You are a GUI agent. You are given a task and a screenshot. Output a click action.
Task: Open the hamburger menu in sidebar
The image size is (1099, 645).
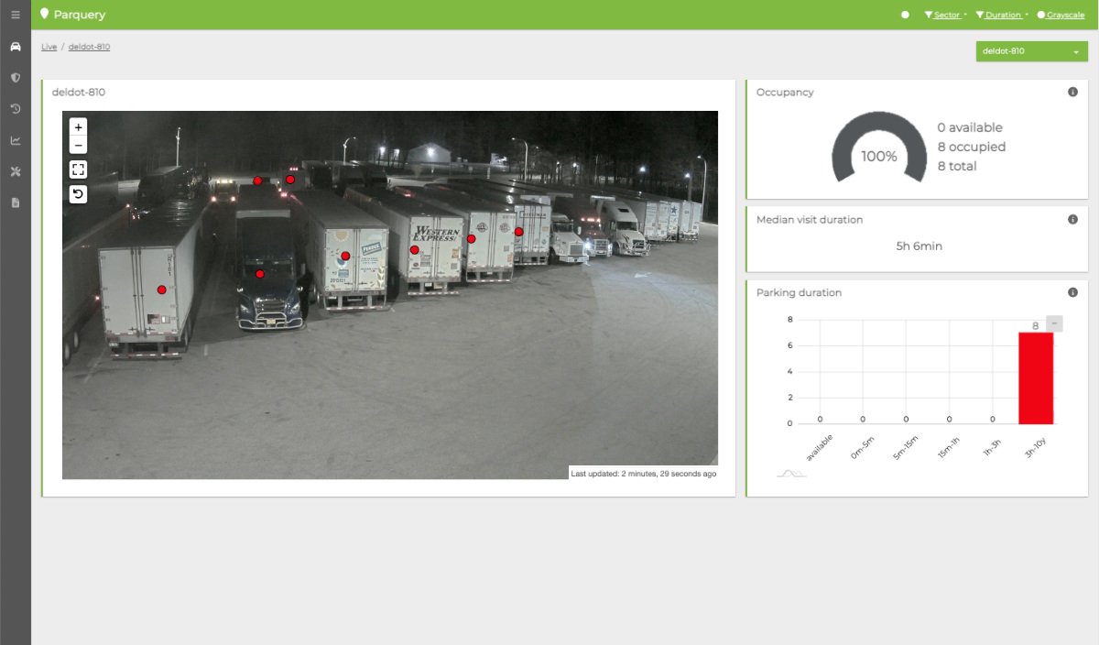click(16, 16)
